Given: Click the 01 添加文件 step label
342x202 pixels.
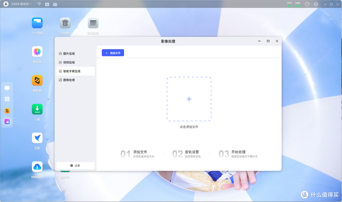Looking at the screenshot, I should 137,154.
